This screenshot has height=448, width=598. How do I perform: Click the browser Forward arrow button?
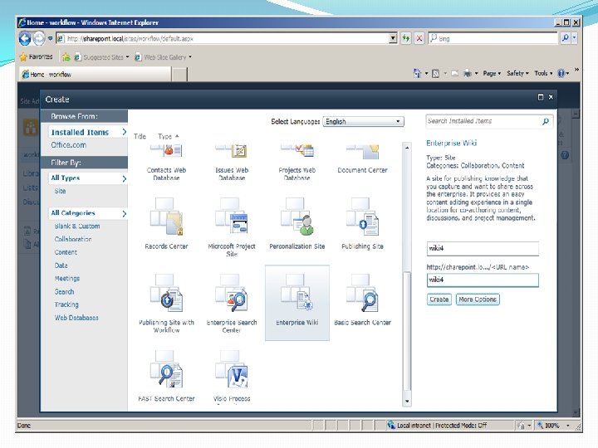click(x=39, y=38)
